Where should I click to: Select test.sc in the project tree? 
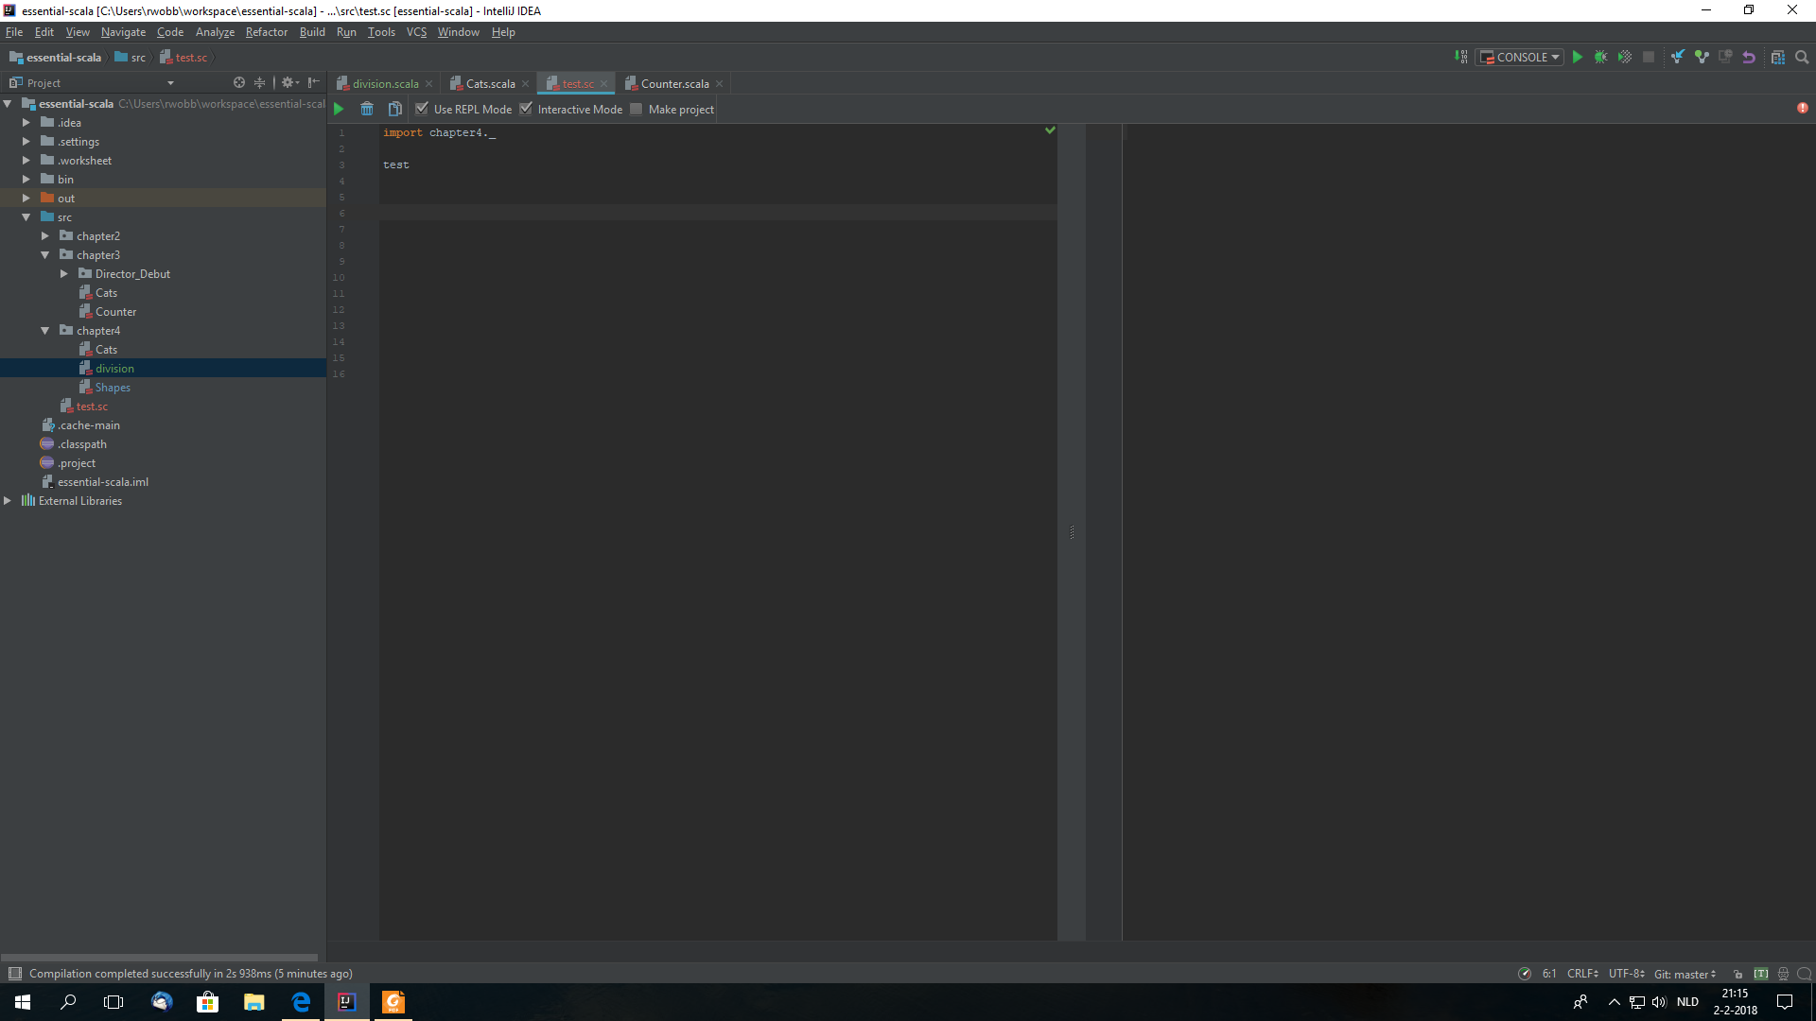click(x=92, y=406)
